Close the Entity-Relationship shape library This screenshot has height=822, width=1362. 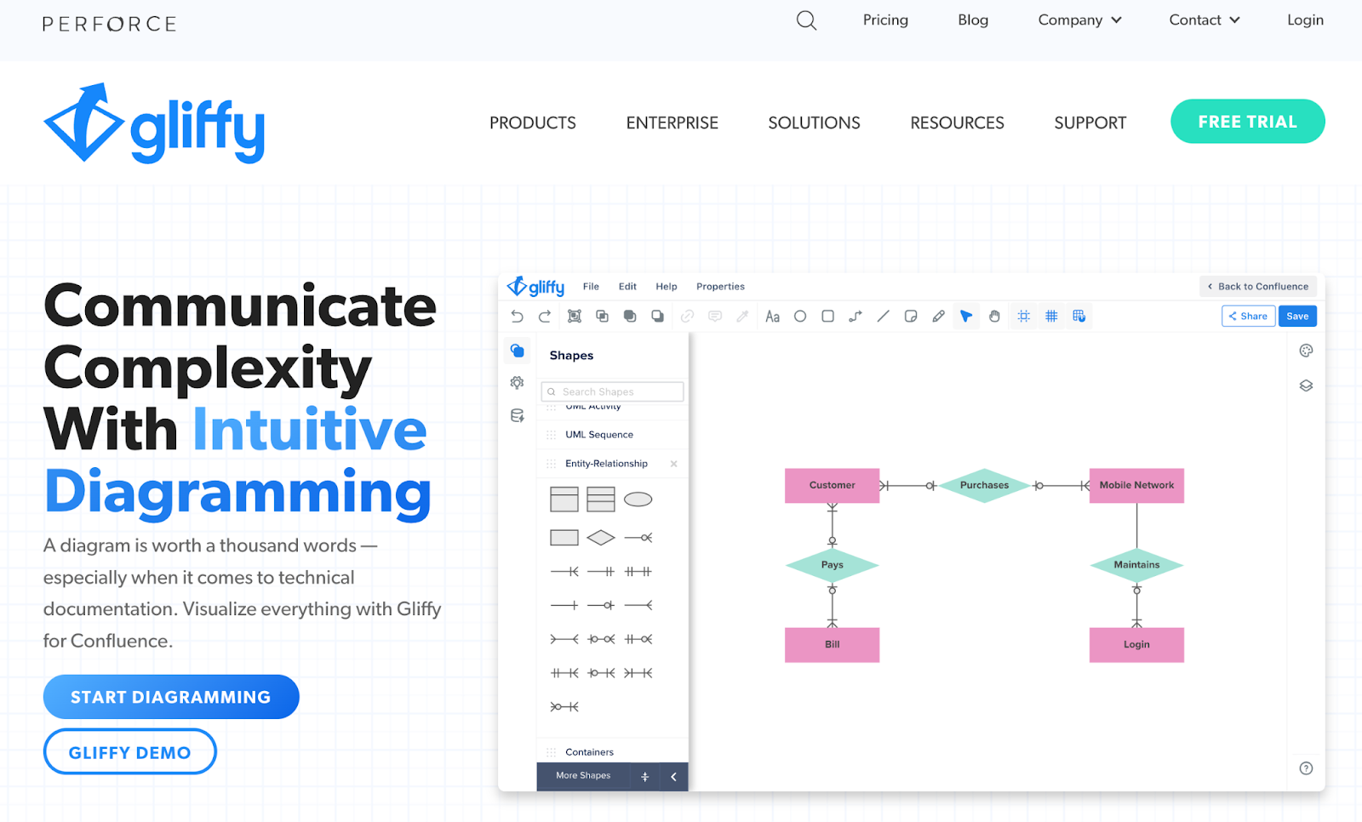click(x=673, y=464)
